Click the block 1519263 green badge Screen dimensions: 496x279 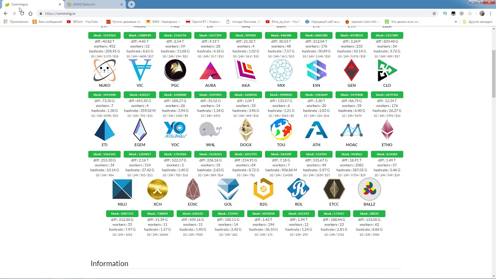click(x=105, y=35)
